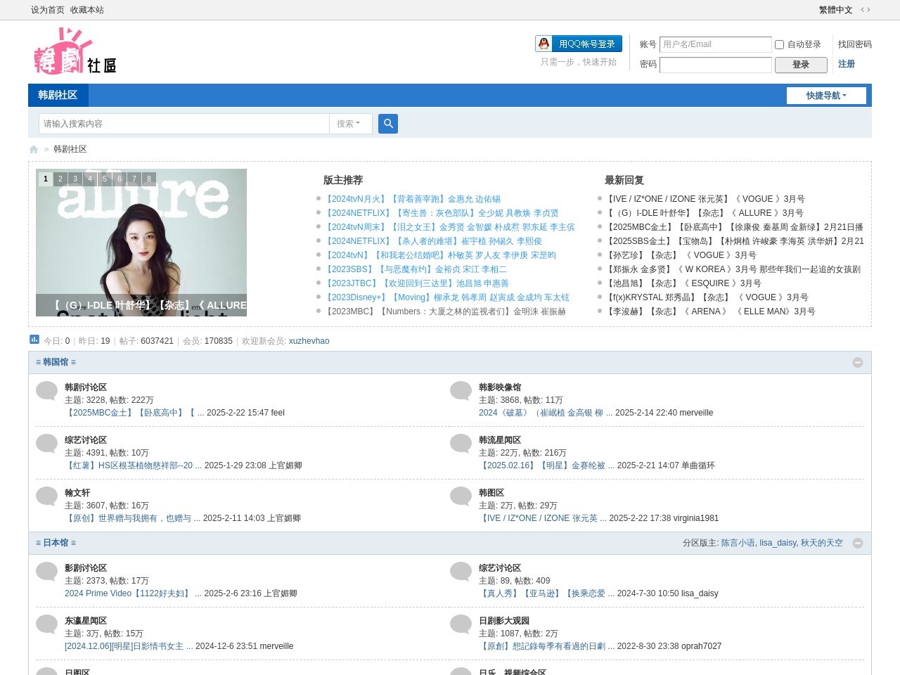900x675 pixels.
Task: Click the QQ account login button
Action: 579,44
